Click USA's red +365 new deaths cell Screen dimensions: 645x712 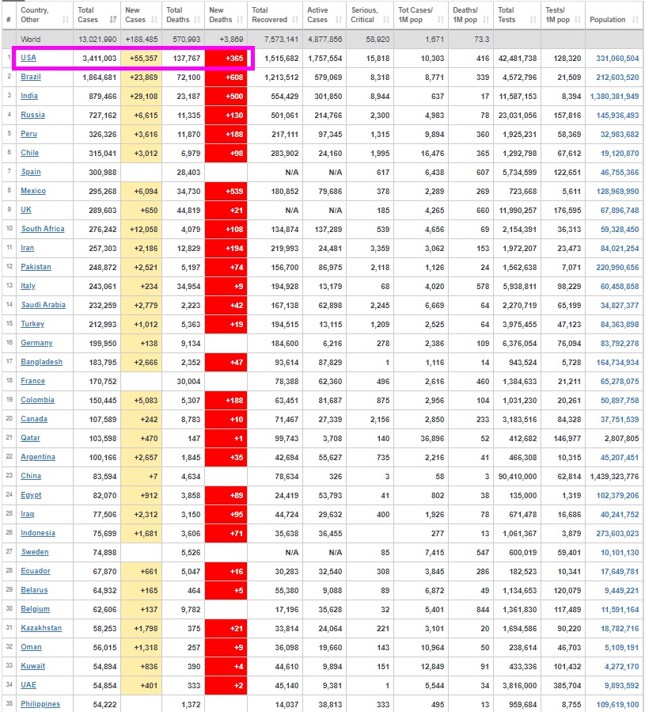pyautogui.click(x=227, y=58)
